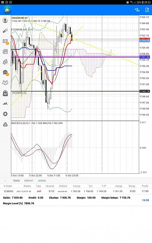Sort by the Swap column header

(132, 186)
